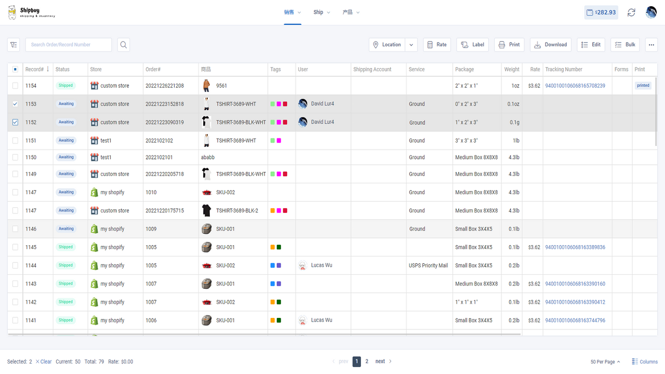Screen dimensions: 665x374
Task: Click the test1 store icon in row 1150
Action: click(94, 157)
